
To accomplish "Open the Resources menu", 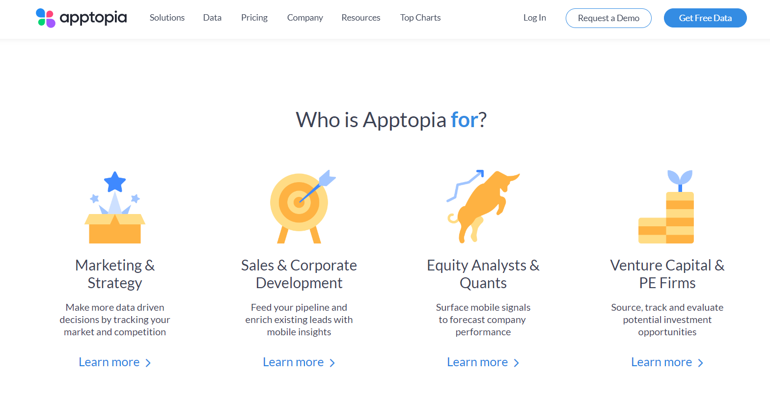I will [x=361, y=18].
